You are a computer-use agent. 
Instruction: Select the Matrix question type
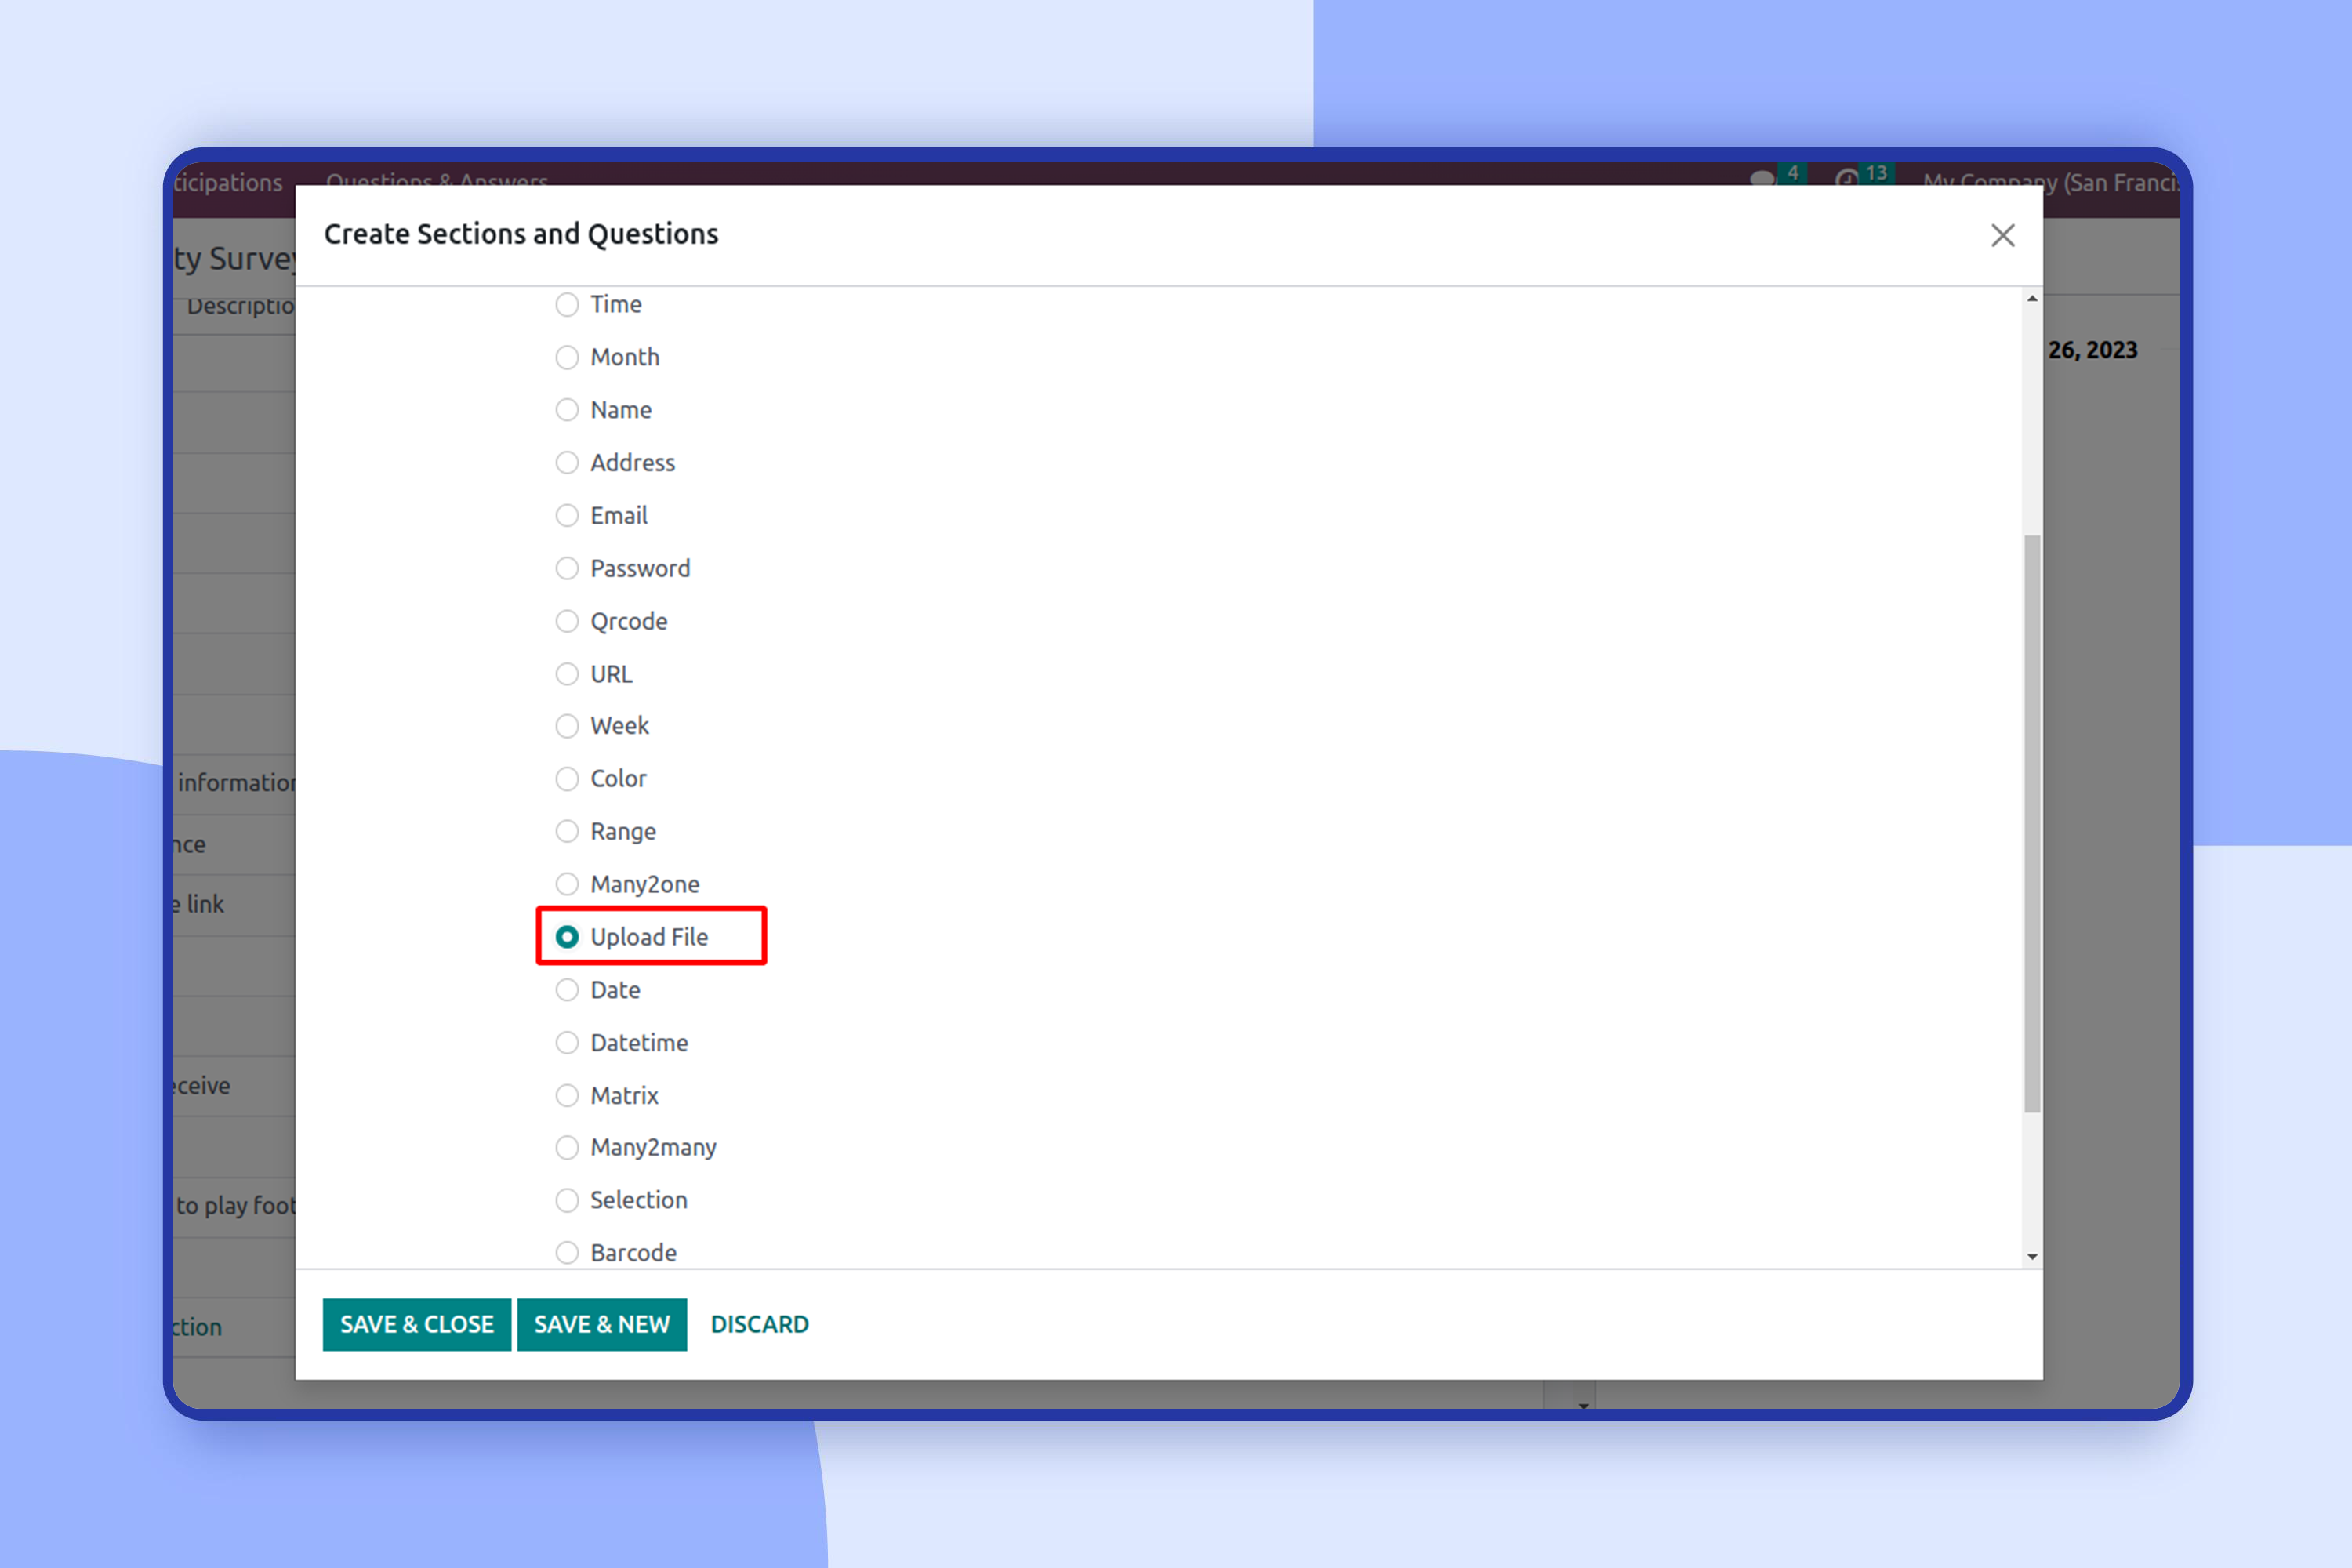(x=567, y=1095)
